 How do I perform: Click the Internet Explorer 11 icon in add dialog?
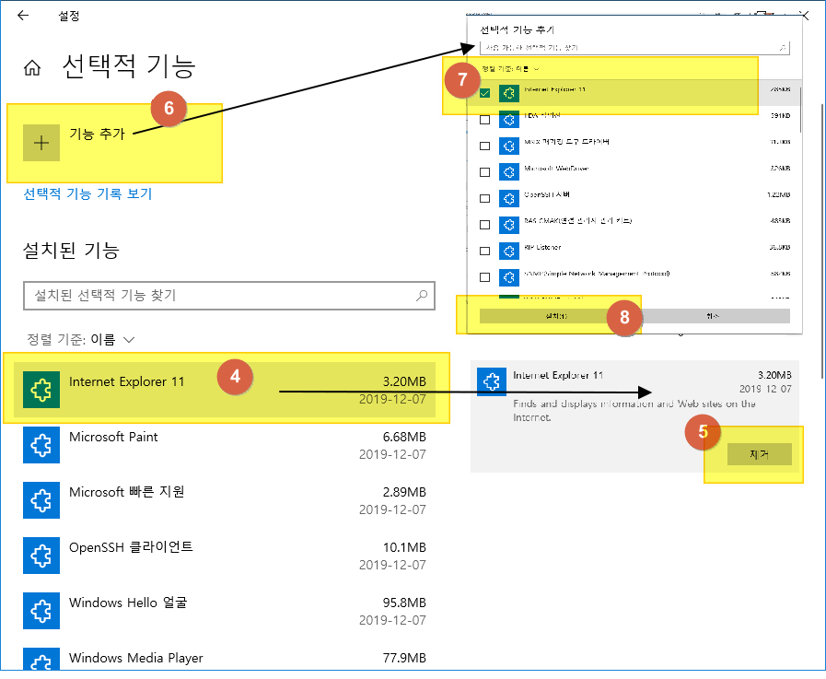pyautogui.click(x=509, y=93)
